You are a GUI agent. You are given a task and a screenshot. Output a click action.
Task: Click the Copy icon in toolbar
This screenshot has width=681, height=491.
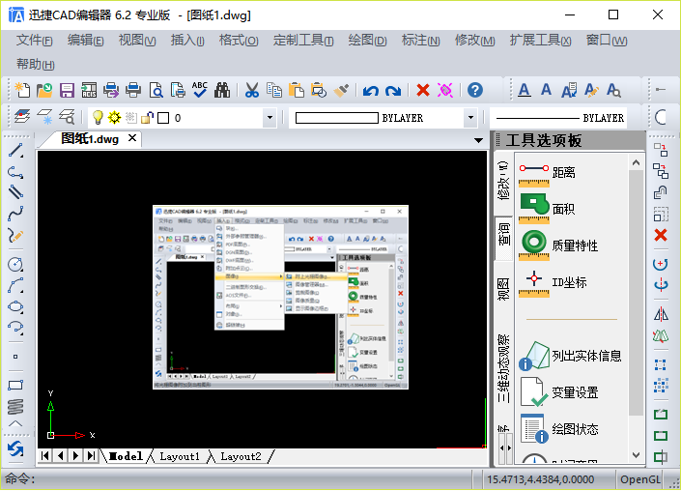pyautogui.click(x=274, y=91)
